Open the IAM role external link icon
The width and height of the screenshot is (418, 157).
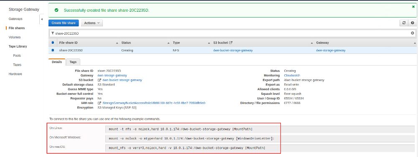[x=99, y=103]
